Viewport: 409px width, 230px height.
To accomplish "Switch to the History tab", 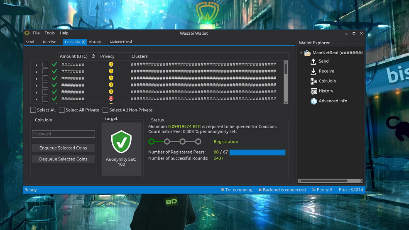I will coord(95,42).
